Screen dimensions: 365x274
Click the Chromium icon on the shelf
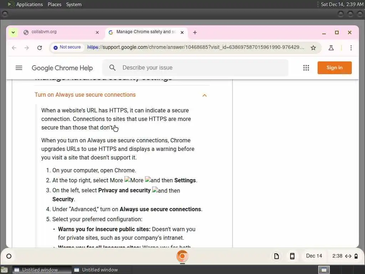click(x=182, y=256)
